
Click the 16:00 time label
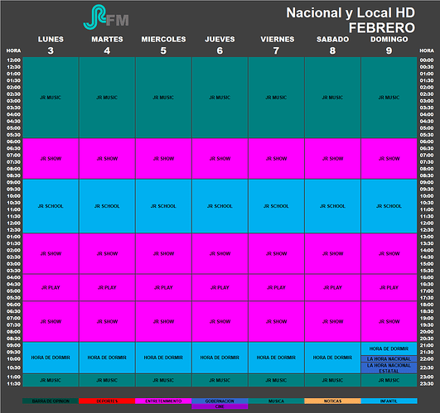point(427,277)
